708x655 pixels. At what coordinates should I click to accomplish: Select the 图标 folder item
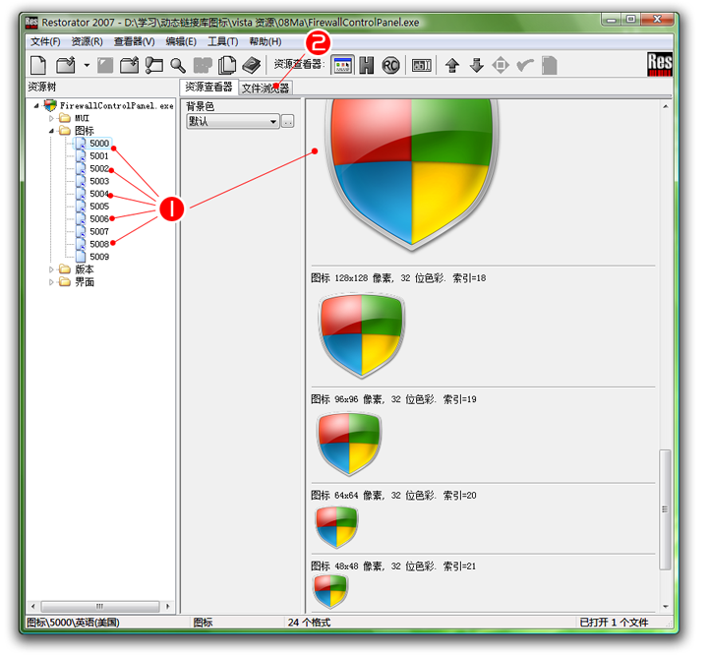[85, 131]
